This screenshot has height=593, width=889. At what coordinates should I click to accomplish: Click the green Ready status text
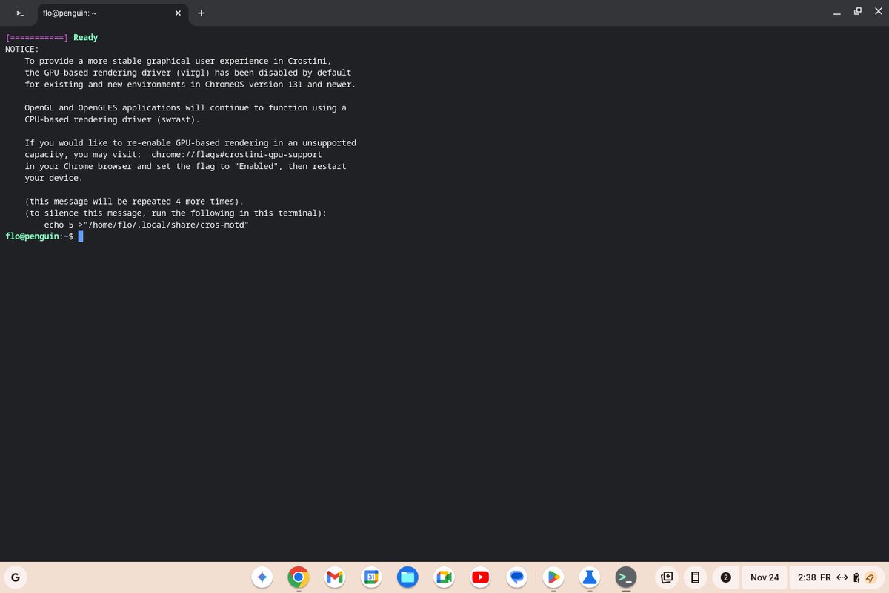(x=85, y=38)
